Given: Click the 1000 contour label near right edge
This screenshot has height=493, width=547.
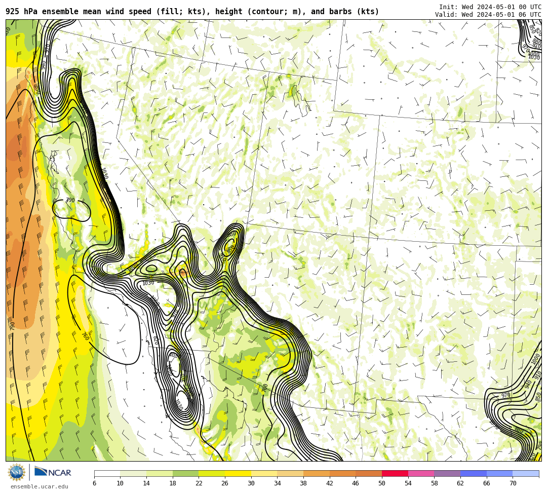Looking at the screenshot, I should (x=536, y=359).
